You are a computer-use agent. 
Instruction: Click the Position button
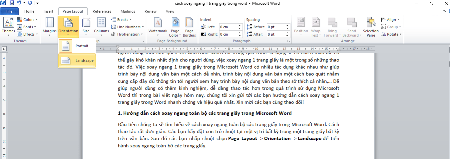point(301,27)
